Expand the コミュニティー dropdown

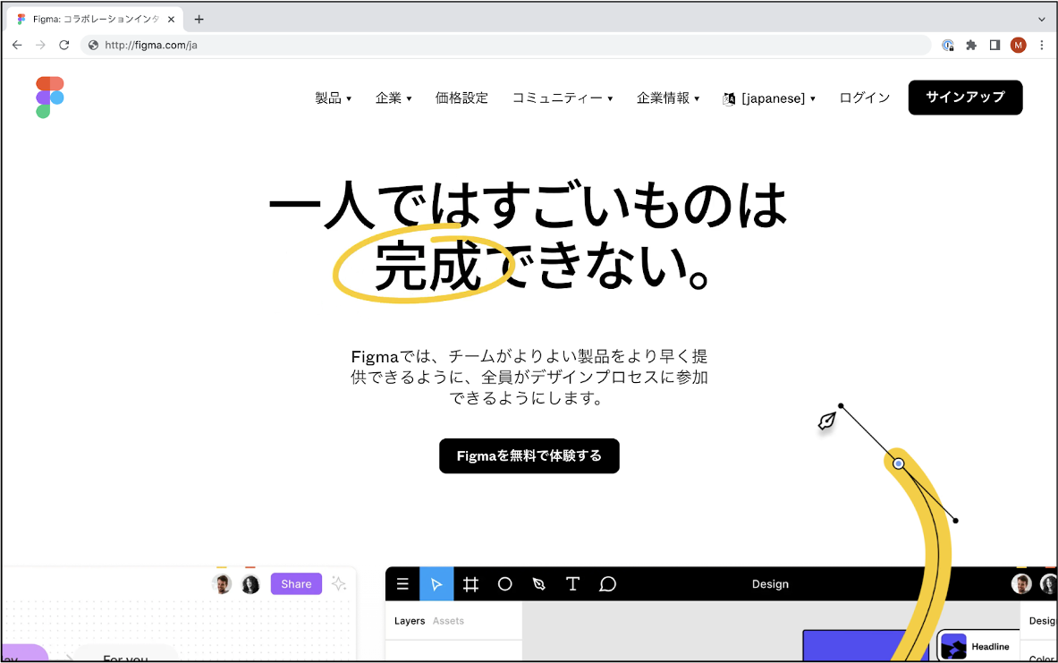click(563, 98)
